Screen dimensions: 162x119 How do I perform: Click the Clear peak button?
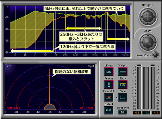click(x=123, y=97)
